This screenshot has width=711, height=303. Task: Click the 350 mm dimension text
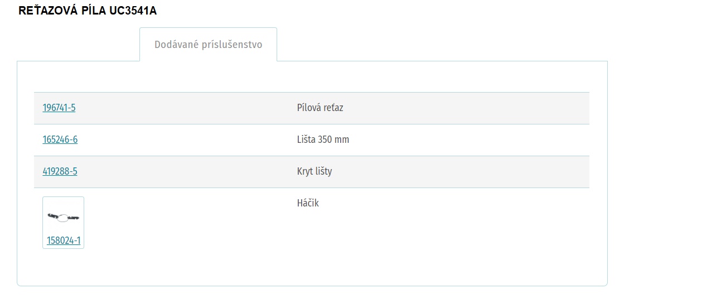pyautogui.click(x=333, y=140)
